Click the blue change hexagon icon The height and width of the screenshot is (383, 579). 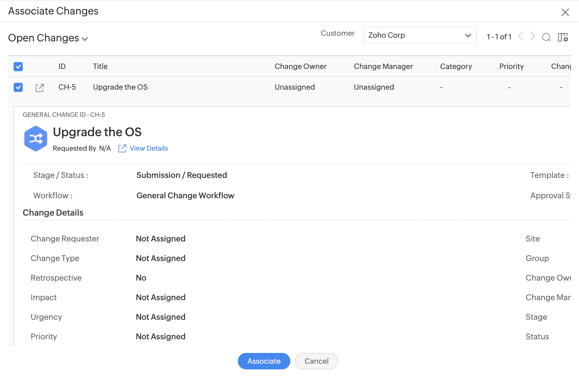[36, 139]
